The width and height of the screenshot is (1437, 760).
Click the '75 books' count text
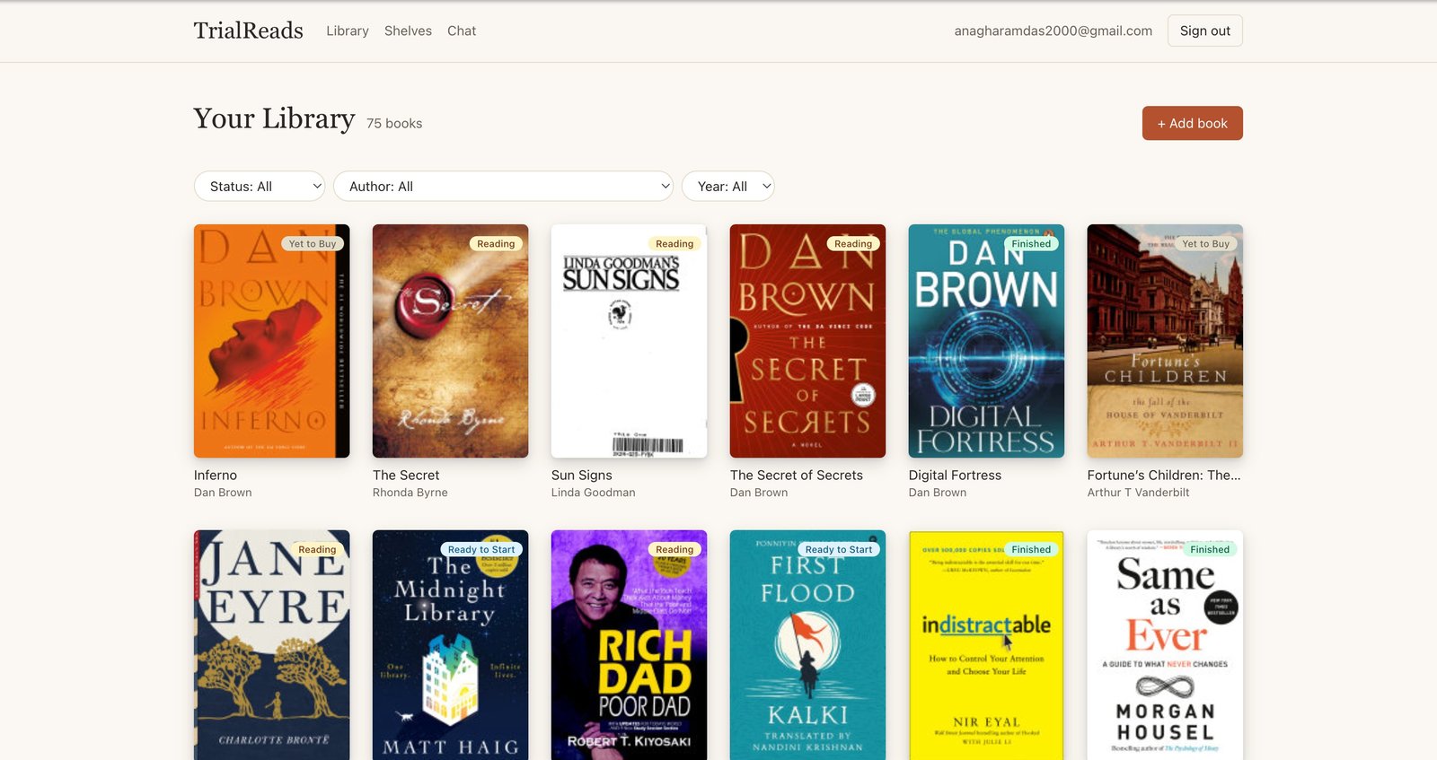394,123
